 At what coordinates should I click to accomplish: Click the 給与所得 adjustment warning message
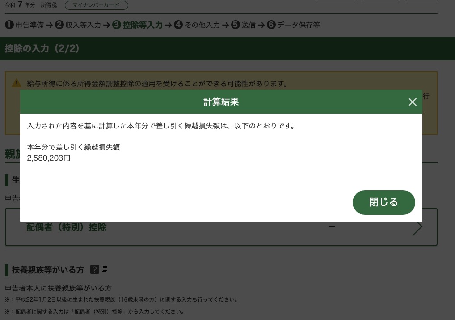point(157,84)
